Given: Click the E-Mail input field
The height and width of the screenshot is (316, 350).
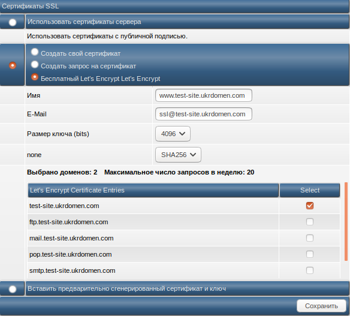Looking at the screenshot, I should 204,114.
